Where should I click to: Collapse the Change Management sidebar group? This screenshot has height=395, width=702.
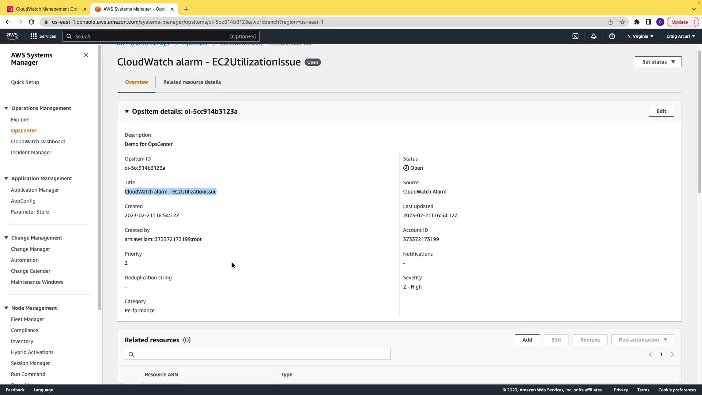pos(6,238)
